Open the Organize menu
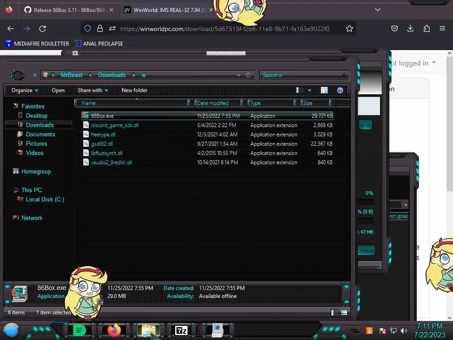The width and height of the screenshot is (453, 340). click(25, 90)
